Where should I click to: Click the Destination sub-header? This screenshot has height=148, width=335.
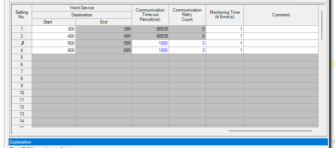[x=82, y=15]
